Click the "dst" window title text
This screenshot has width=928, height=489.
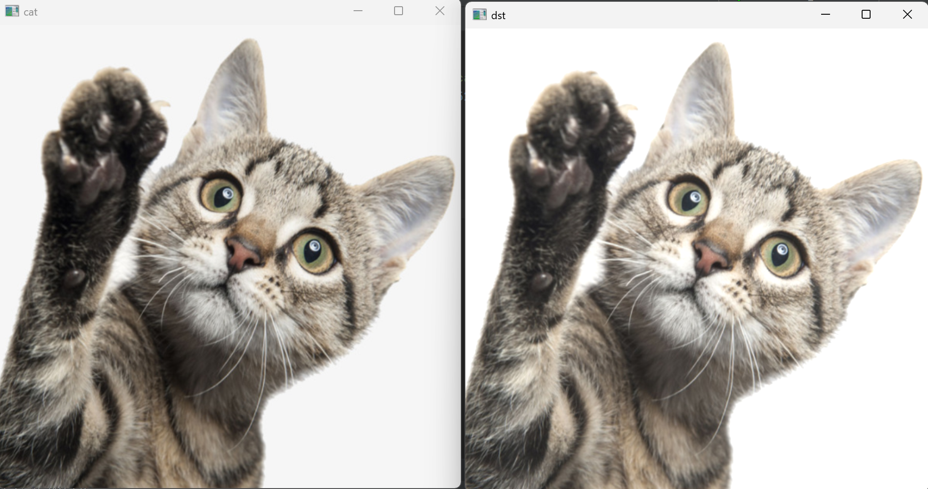498,16
